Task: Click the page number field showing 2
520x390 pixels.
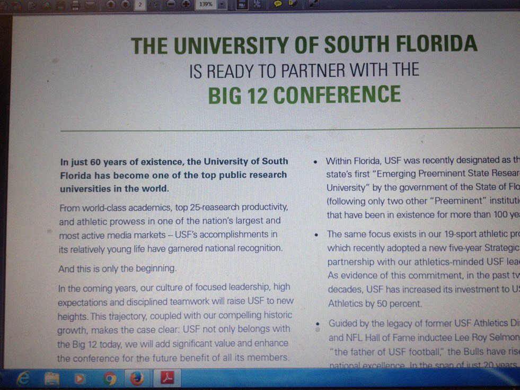Action: click(140, 5)
